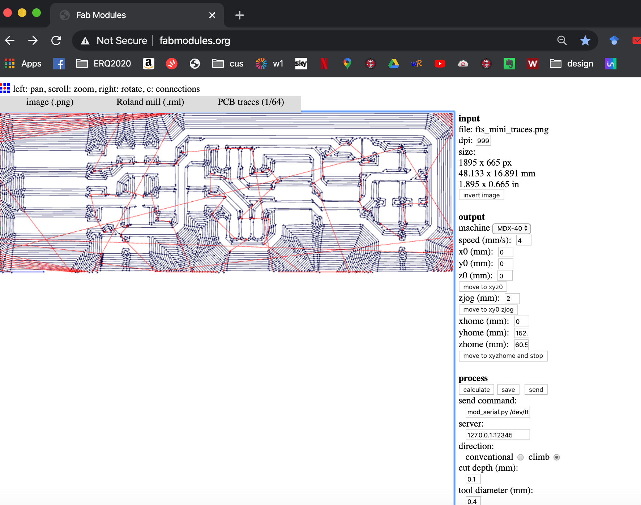Bookmark this page with the star icon
This screenshot has width=641, height=505.
click(x=585, y=40)
